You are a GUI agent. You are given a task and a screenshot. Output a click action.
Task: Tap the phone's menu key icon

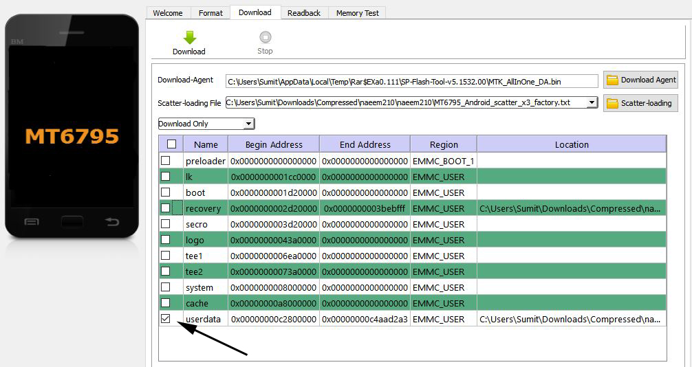point(32,221)
